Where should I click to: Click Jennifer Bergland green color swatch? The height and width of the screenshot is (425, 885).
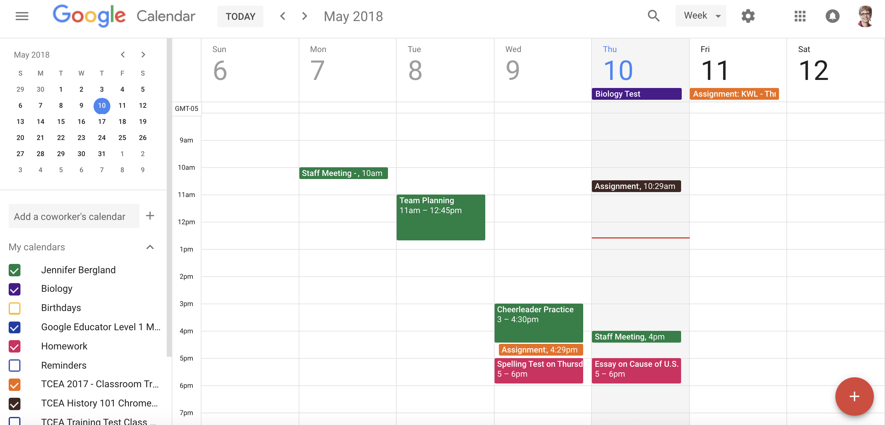[14, 269]
